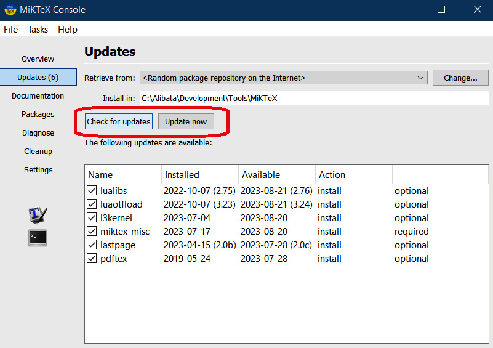Maximize the MiKTeX Console window
This screenshot has width=493, height=348.
(x=441, y=9)
